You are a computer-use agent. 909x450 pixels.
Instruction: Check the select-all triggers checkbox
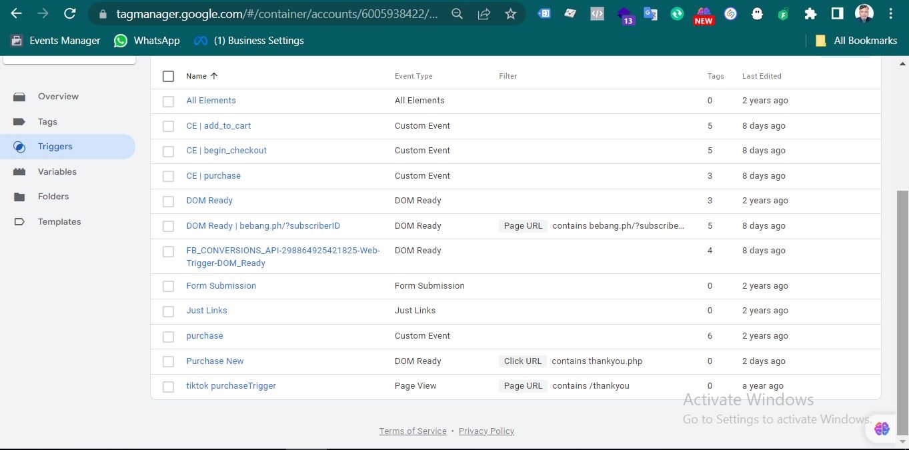pyautogui.click(x=168, y=76)
